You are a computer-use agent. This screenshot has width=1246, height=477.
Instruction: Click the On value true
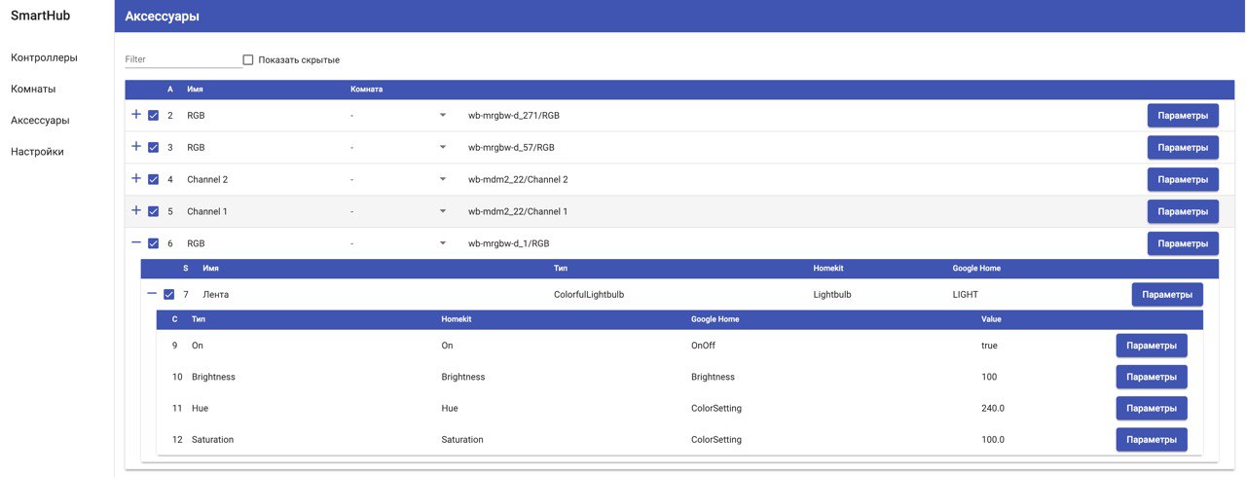[989, 346]
